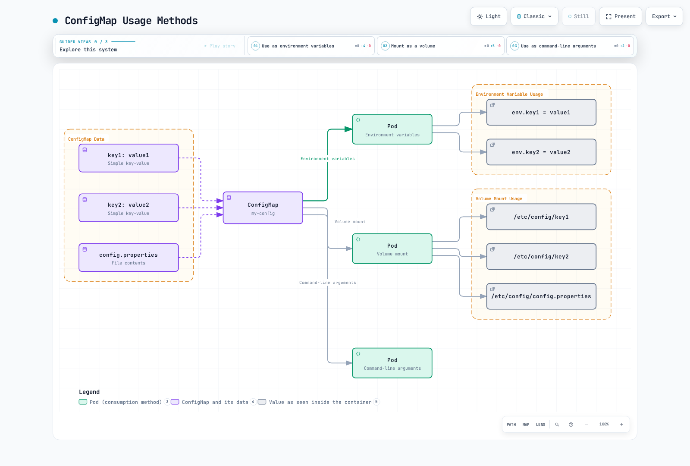Select the Pod Command-line arguments node
Image resolution: width=690 pixels, height=466 pixels.
(x=392, y=363)
